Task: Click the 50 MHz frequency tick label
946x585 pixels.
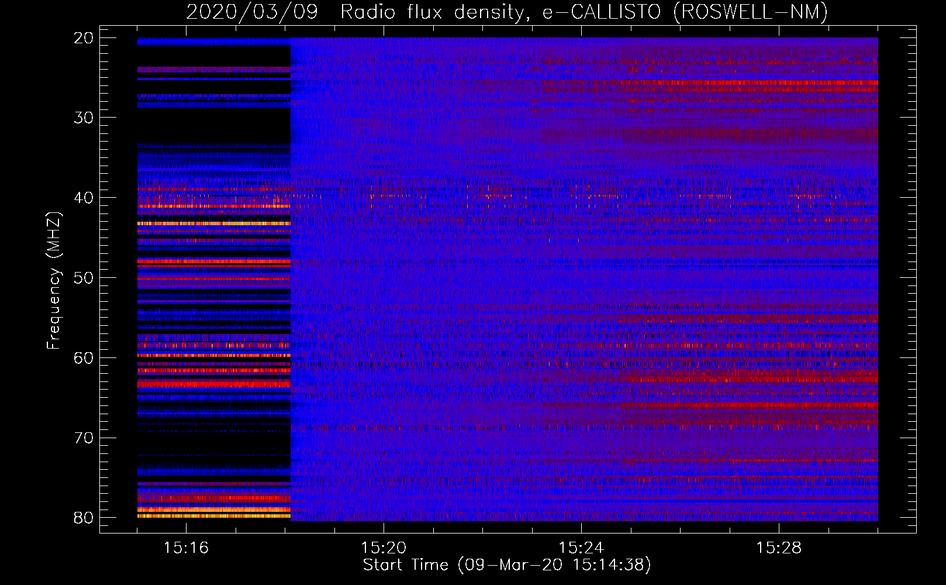Action: (x=84, y=278)
